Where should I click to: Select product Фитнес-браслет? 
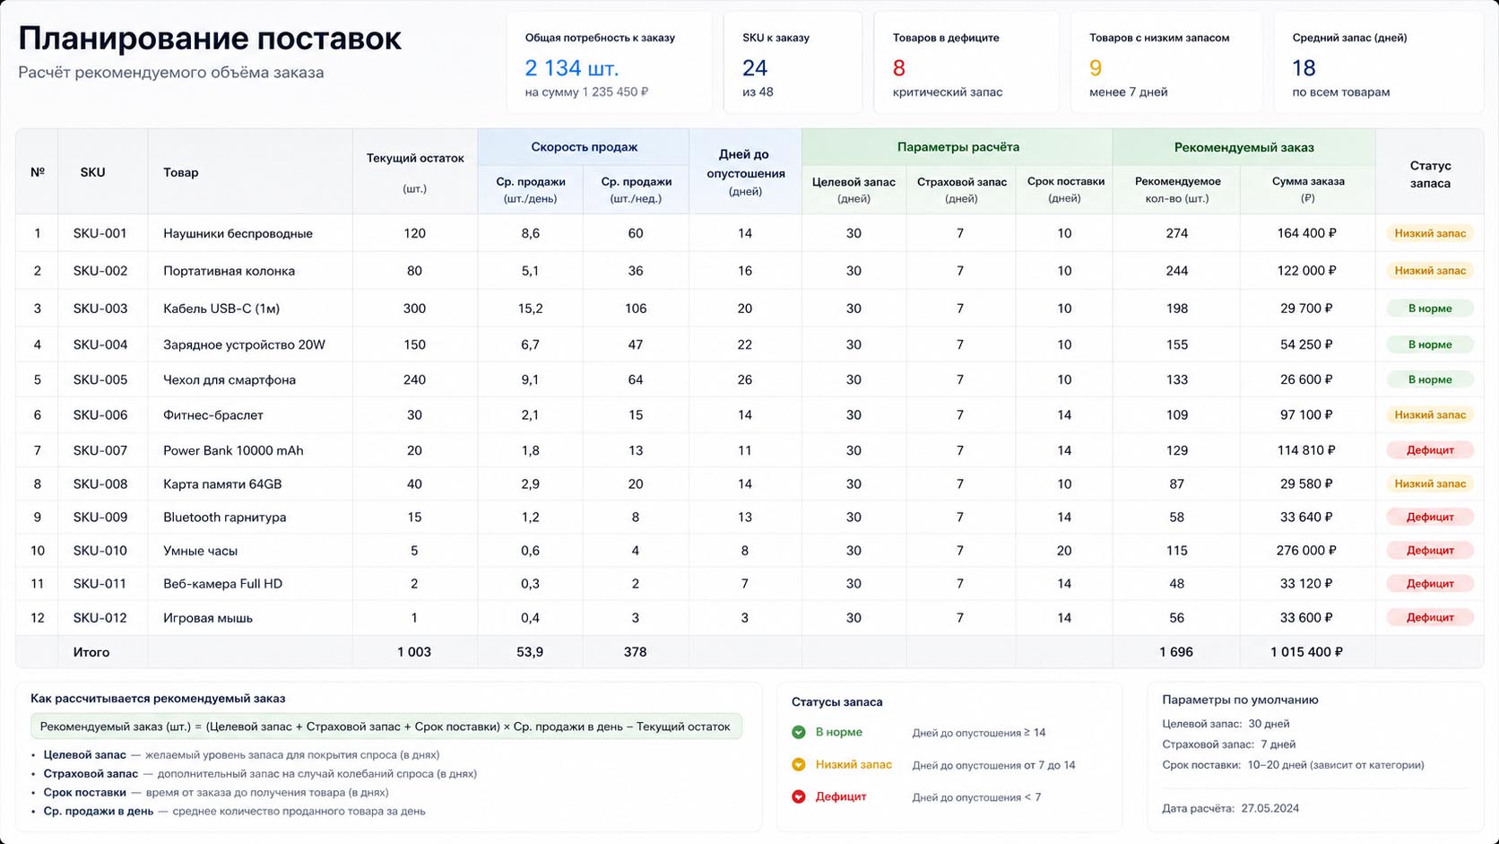tap(213, 415)
